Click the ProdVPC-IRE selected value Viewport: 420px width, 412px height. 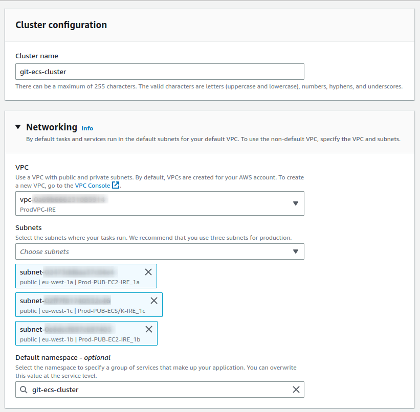[39, 210]
